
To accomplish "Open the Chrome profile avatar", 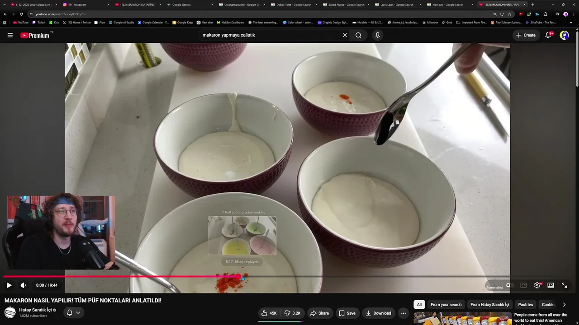I will pos(565,14).
